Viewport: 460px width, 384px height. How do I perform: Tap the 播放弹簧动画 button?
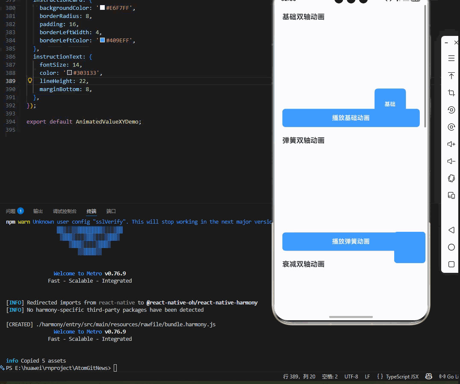351,242
